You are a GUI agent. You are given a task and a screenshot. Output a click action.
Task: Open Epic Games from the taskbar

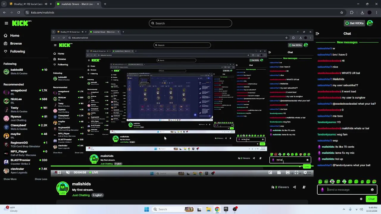[226, 209]
